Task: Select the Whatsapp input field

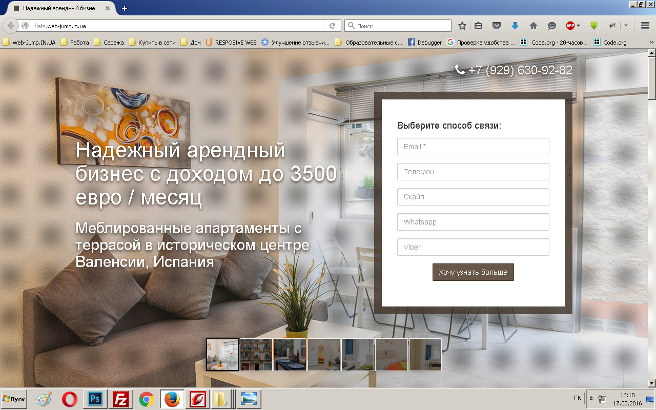Action: [x=473, y=222]
